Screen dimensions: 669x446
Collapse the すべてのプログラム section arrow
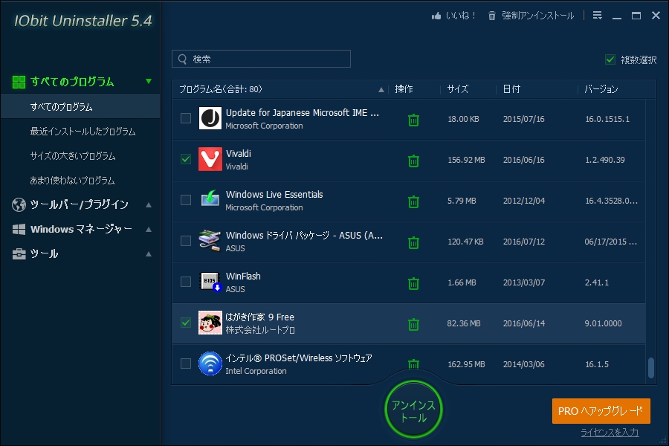point(149,81)
